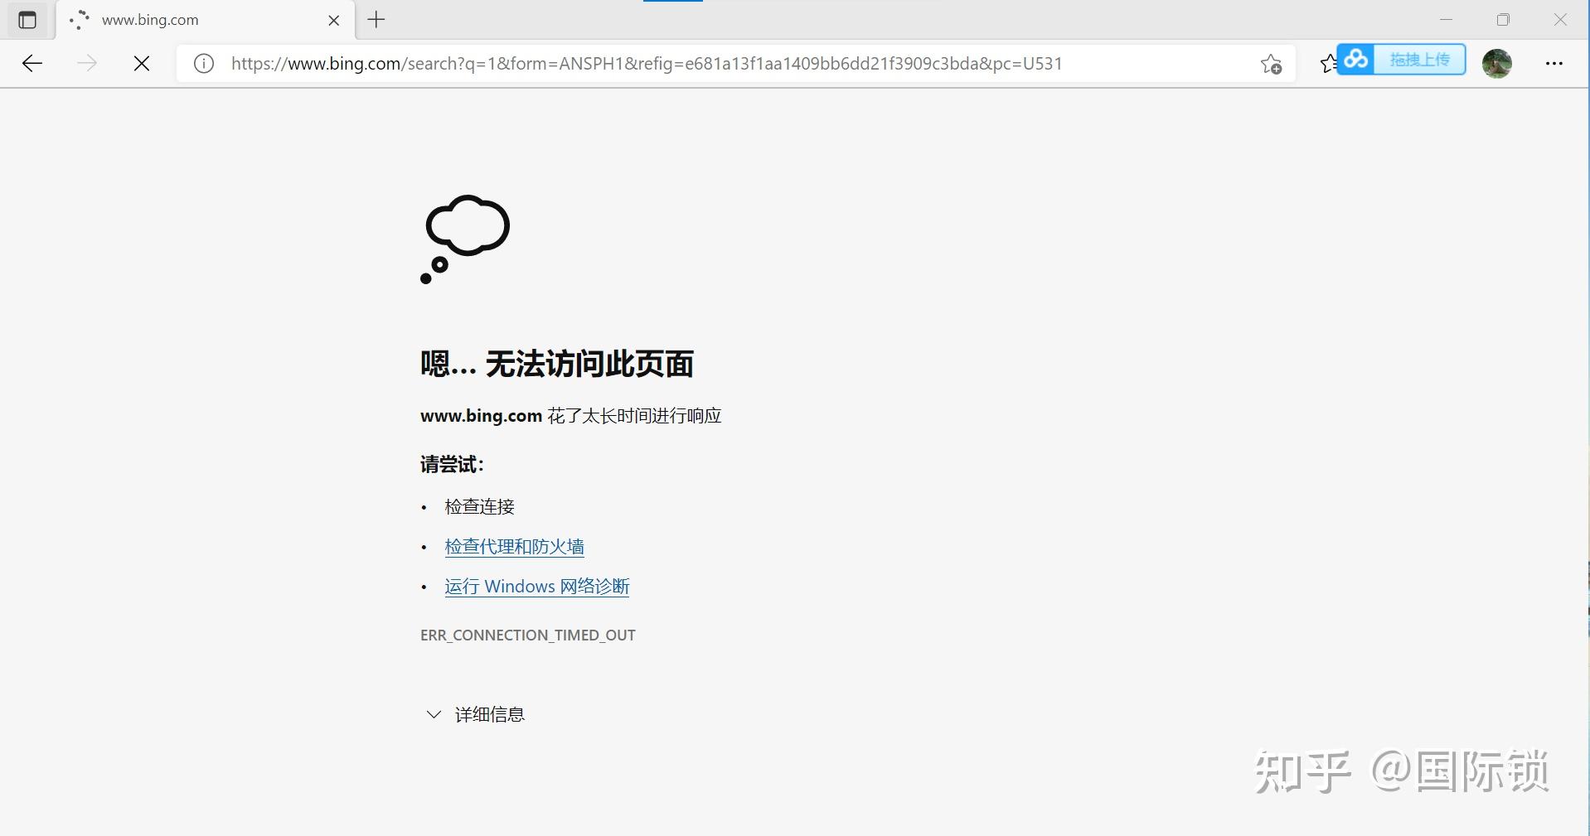Open a new tab with plus button

point(376,20)
